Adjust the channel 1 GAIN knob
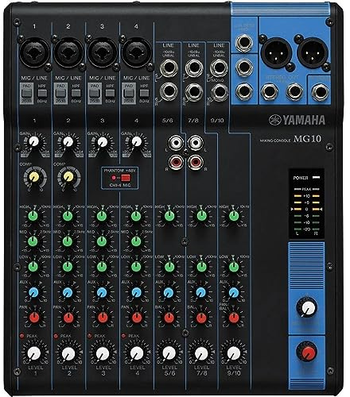The height and width of the screenshot is (397, 350). [33, 142]
